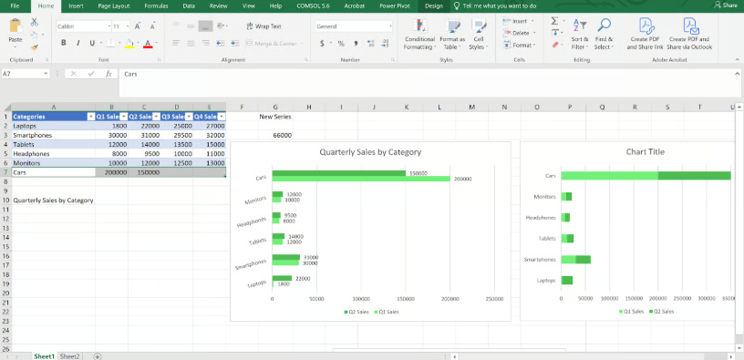744x360 pixels.
Task: Select the Quarterly Sales by Category chart title
Action: click(x=370, y=152)
